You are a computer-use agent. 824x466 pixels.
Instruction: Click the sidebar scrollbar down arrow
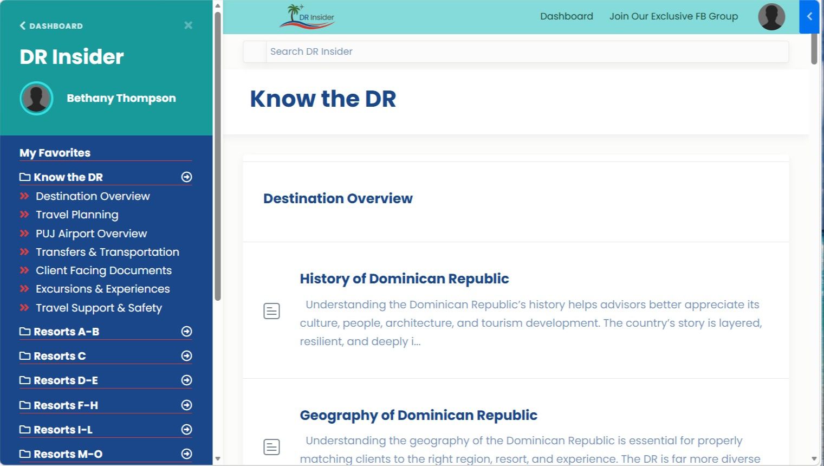(x=218, y=459)
